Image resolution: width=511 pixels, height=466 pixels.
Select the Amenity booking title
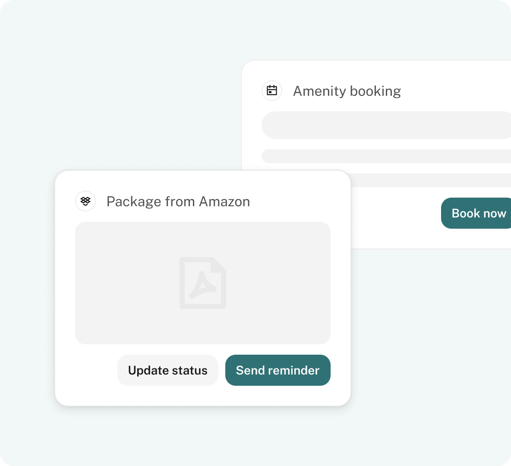pyautogui.click(x=347, y=91)
